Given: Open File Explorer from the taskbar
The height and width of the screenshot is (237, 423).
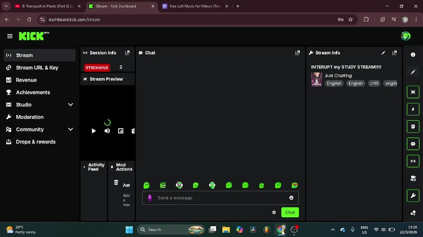Looking at the screenshot, I should (x=226, y=230).
